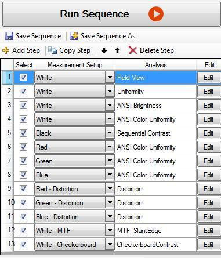Image resolution: width=221 pixels, height=258 pixels.
Task: Click the Measurement Setup column header
Action: 75,65
